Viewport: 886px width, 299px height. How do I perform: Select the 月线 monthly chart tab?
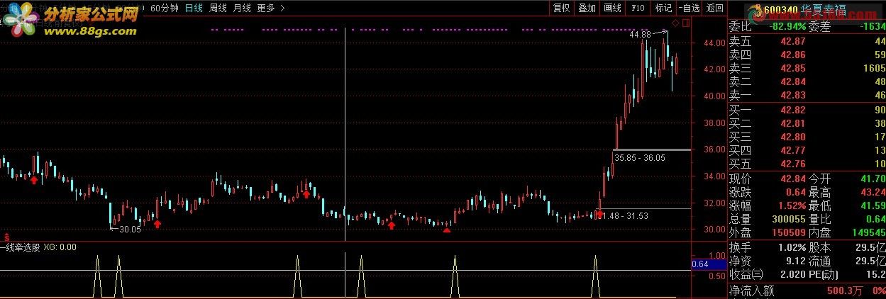(241, 8)
